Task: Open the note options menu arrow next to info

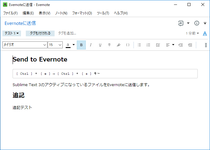Action: 205,23
